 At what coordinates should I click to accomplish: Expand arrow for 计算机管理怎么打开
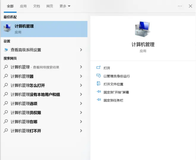click(x=81, y=85)
